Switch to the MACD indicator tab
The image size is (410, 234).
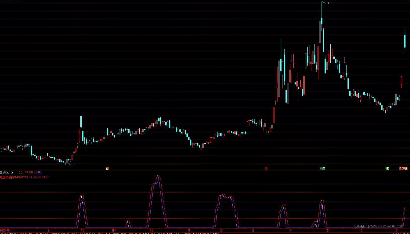(x=23, y=233)
